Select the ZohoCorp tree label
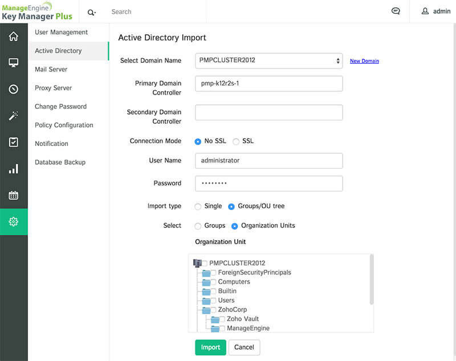The height and width of the screenshot is (361, 456). coord(233,310)
